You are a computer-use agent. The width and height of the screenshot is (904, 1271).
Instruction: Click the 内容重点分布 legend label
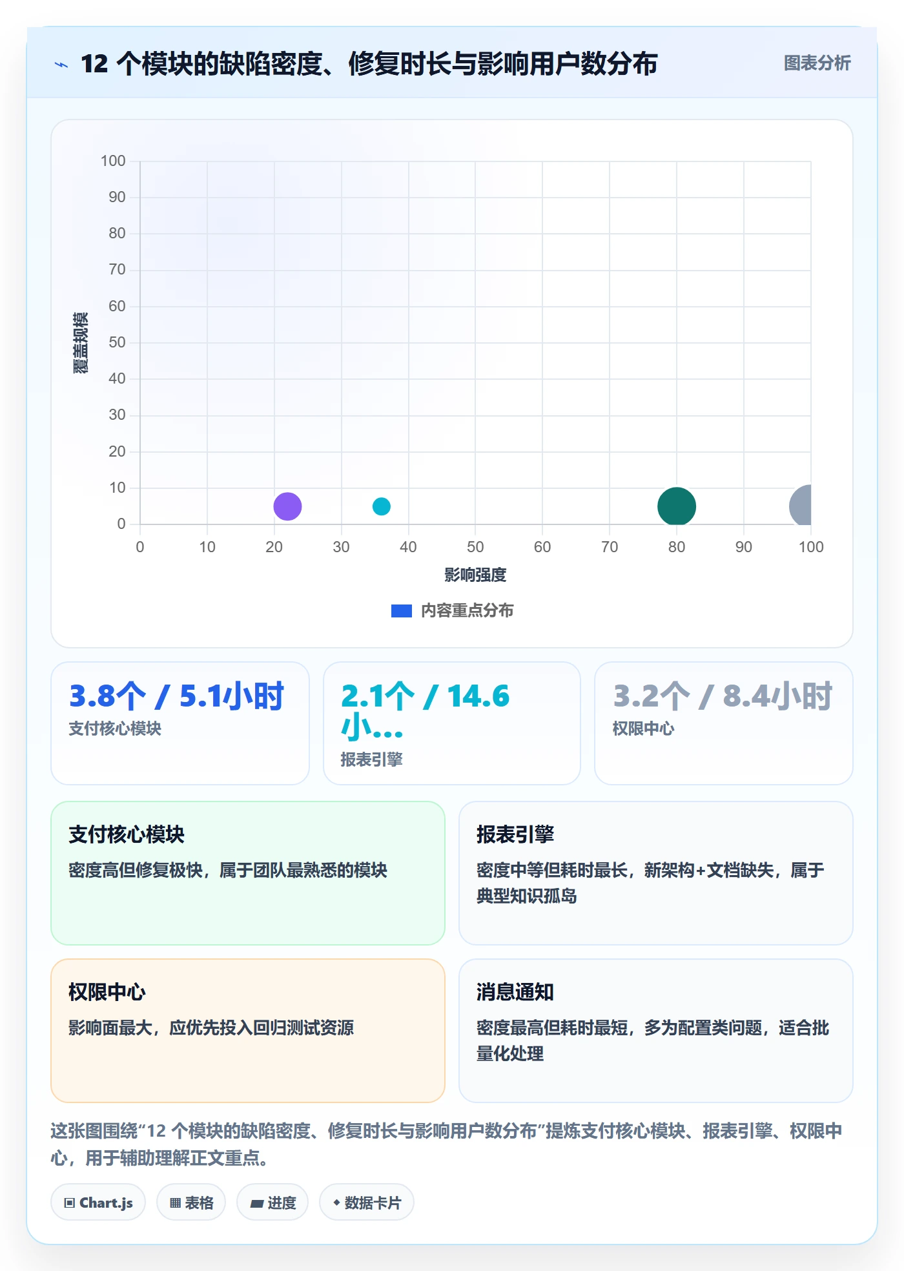point(467,611)
